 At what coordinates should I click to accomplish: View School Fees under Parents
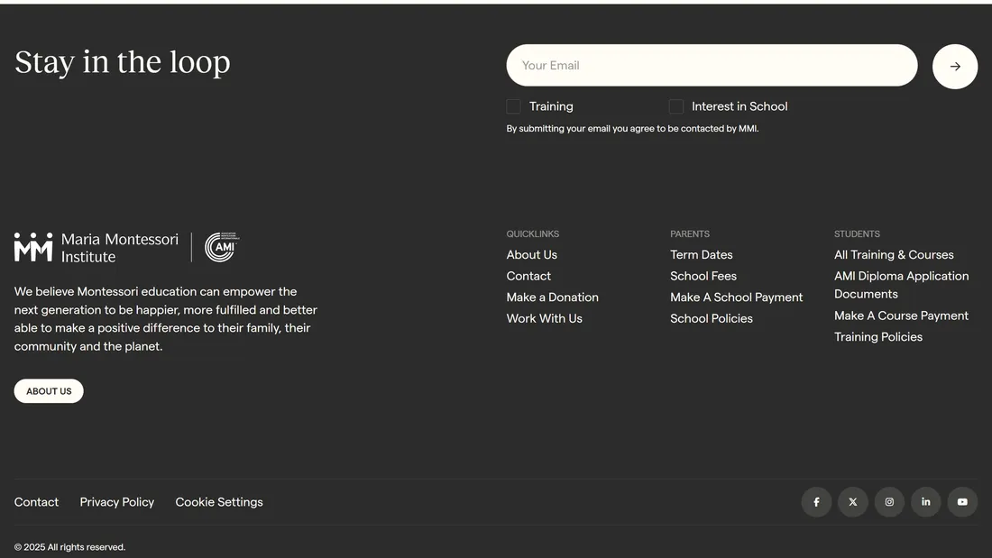[x=703, y=276]
